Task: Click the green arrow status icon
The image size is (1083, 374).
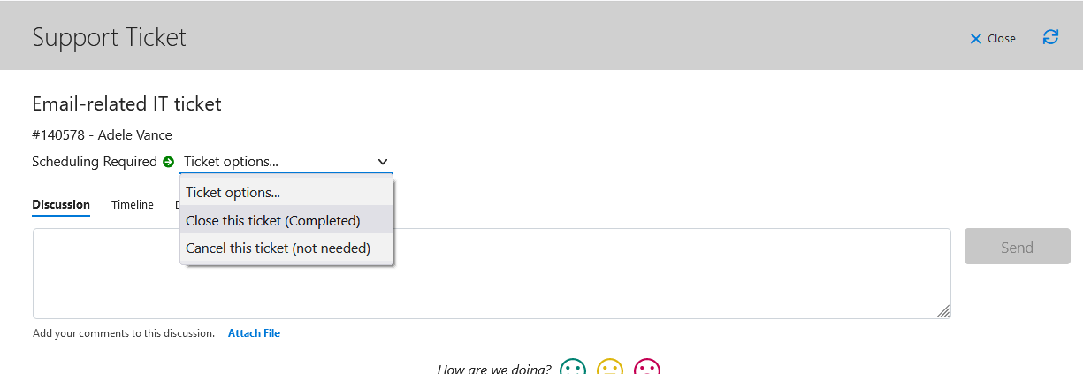Action: 169,162
